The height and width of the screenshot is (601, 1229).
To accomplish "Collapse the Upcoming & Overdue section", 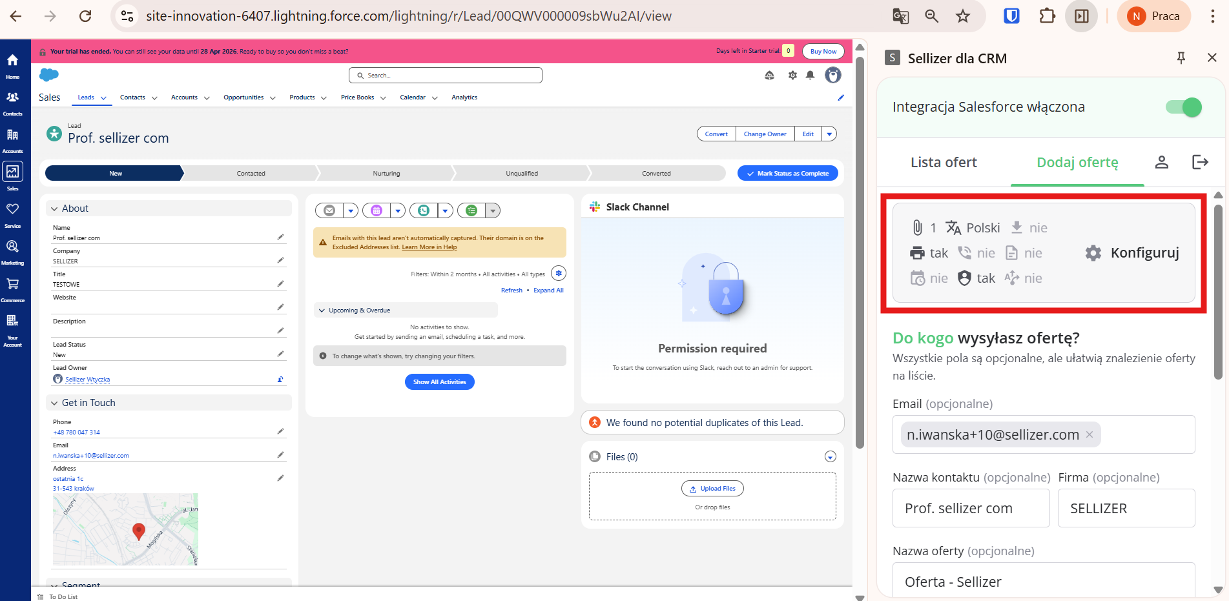I will coord(322,311).
